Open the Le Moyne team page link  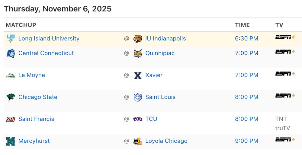(32, 75)
